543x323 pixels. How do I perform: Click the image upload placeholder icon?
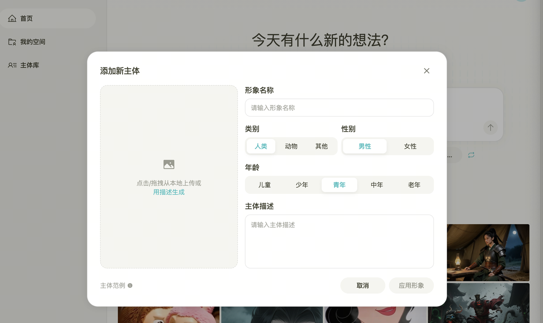click(169, 164)
